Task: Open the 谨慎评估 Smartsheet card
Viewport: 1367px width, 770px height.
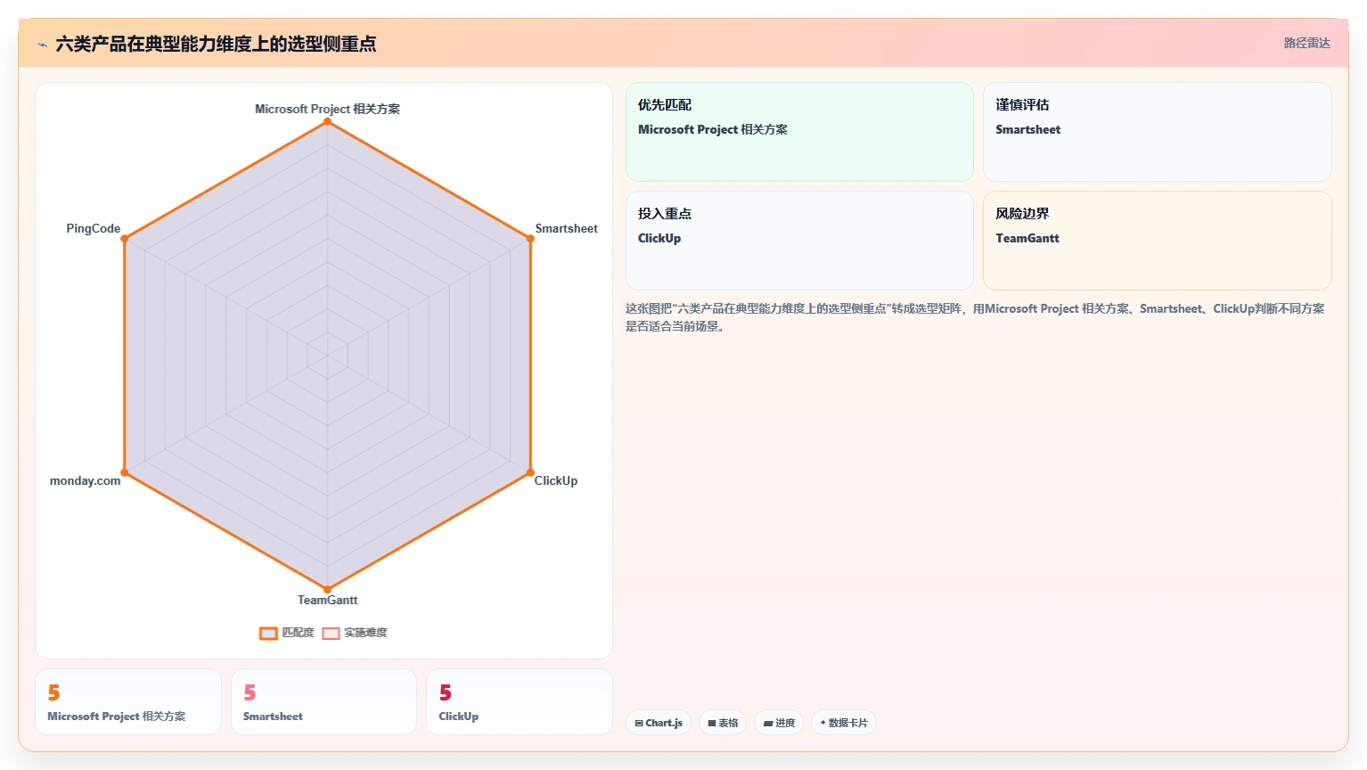Action: [1157, 132]
